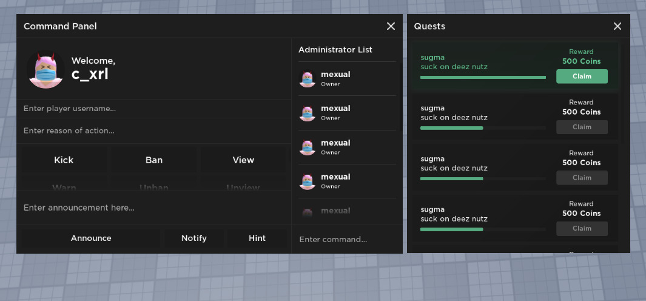Click fourth mexual owner avatar icon
Image resolution: width=646 pixels, height=301 pixels.
(308, 181)
